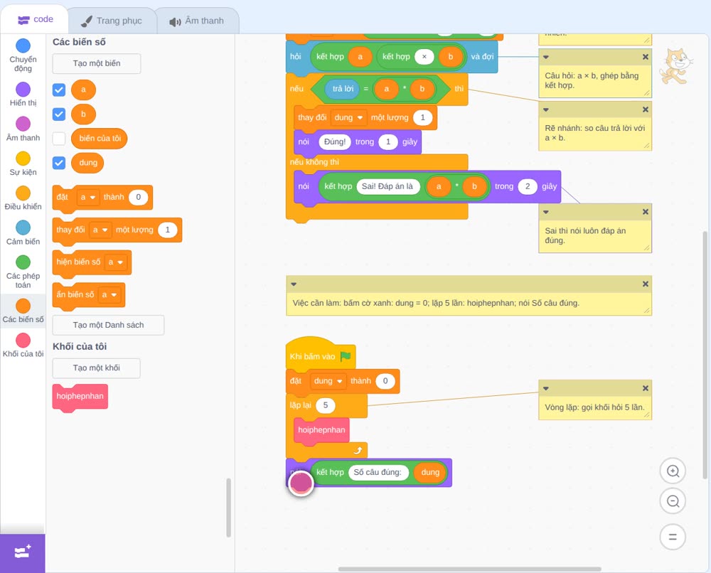Viewport: 711px width, 573px height.
Task: Open the Trang phục tab
Action: [112, 21]
